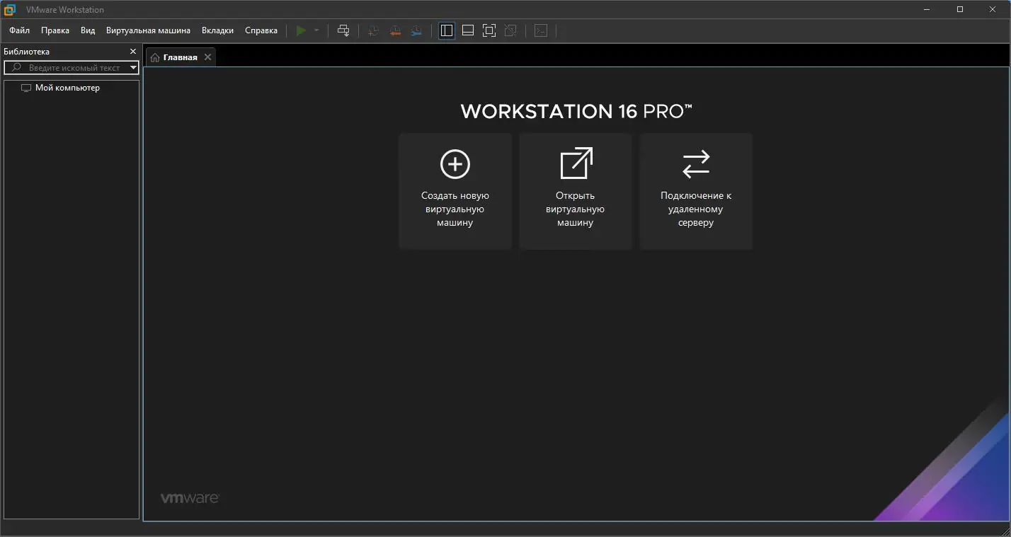The height and width of the screenshot is (537, 1011).
Task: Start the virtual machine with the green Play icon
Action: point(301,30)
